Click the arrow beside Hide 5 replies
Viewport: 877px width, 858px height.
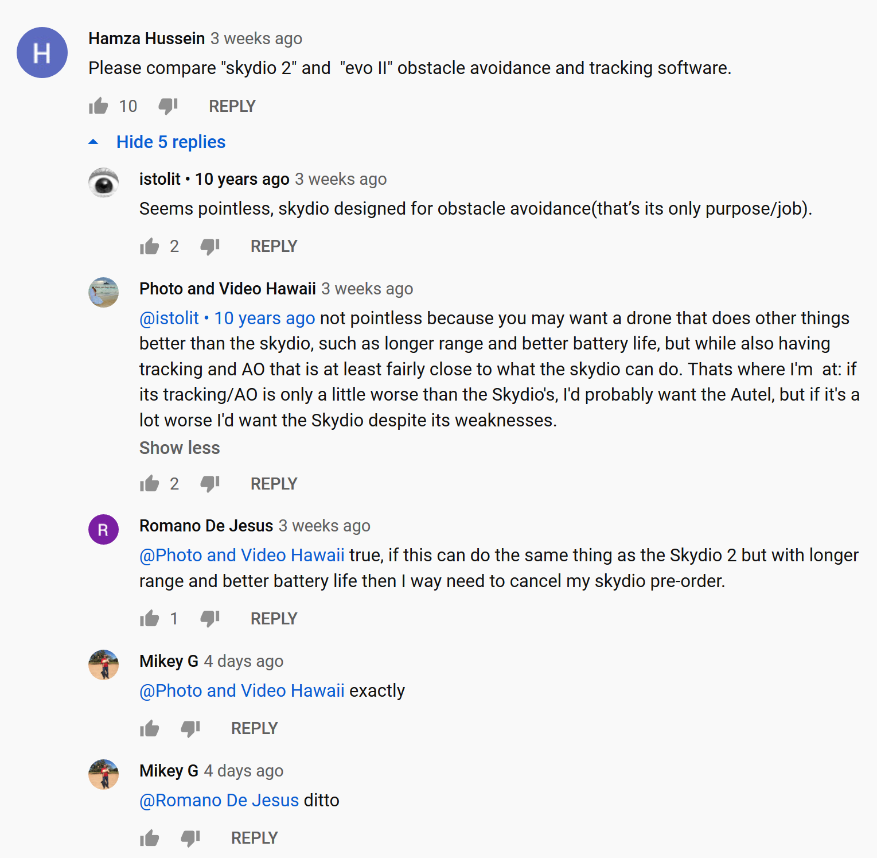click(x=93, y=142)
